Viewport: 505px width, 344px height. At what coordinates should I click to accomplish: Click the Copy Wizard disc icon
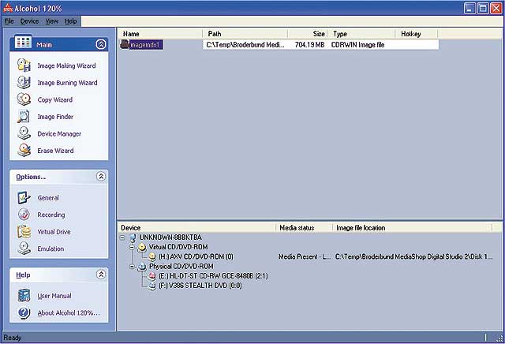click(x=24, y=99)
